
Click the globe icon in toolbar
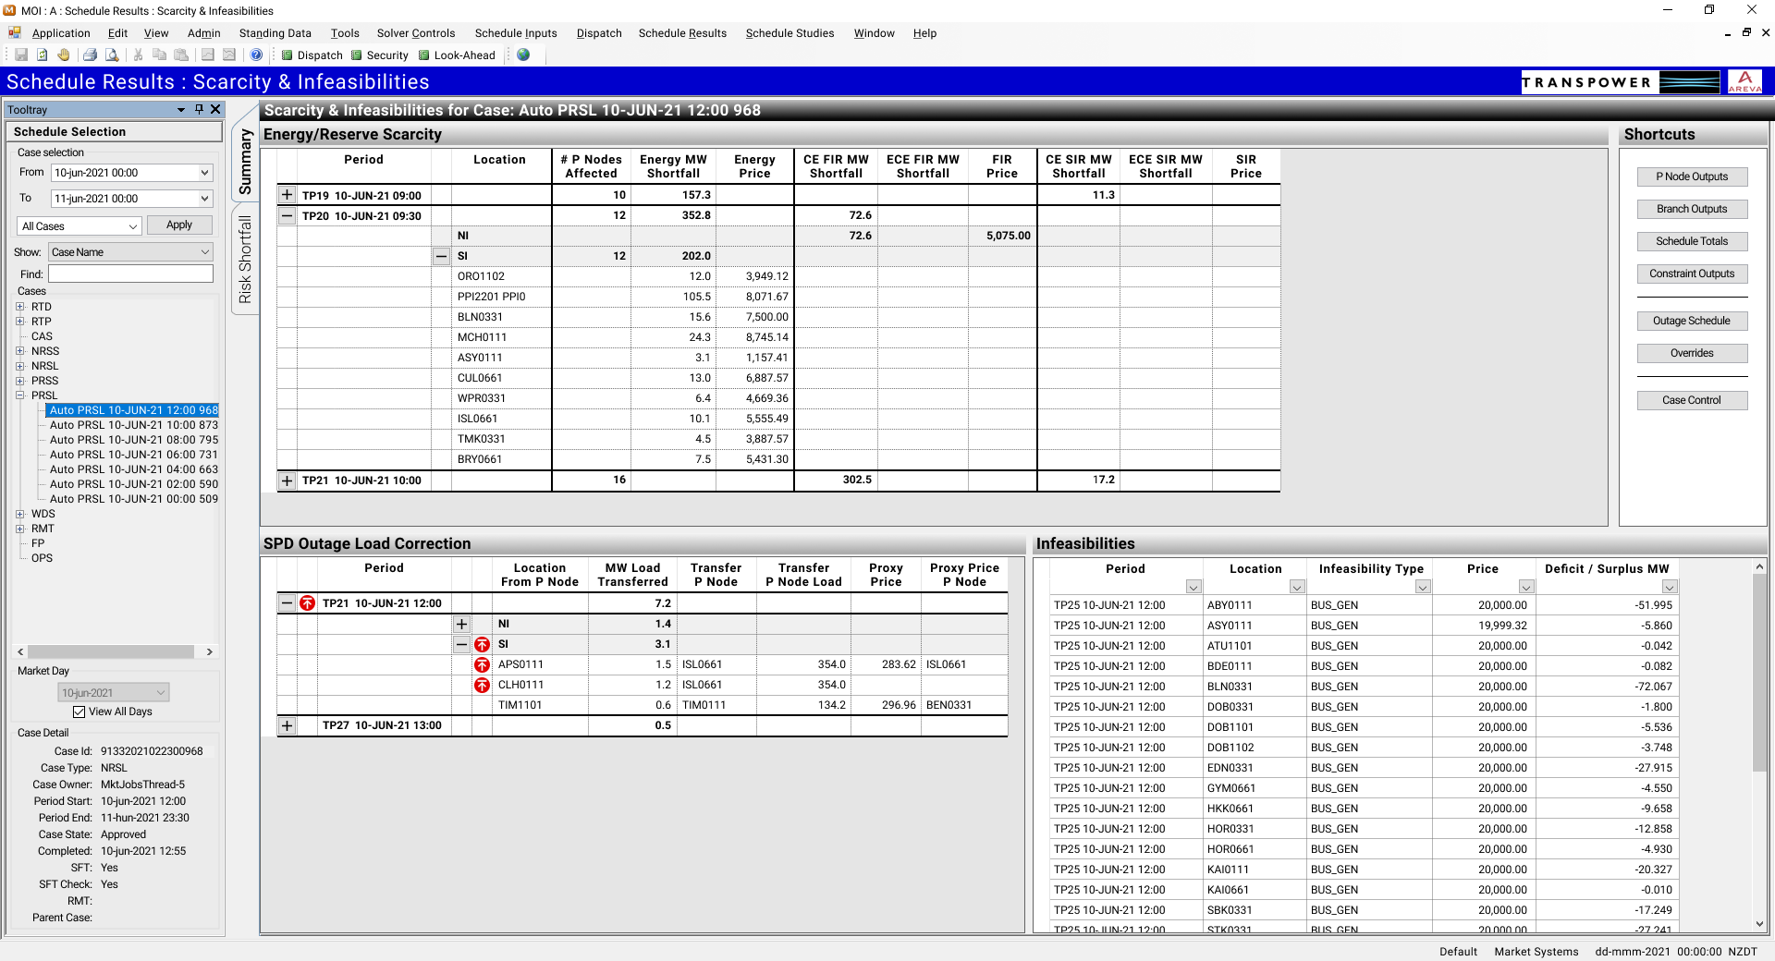click(523, 55)
